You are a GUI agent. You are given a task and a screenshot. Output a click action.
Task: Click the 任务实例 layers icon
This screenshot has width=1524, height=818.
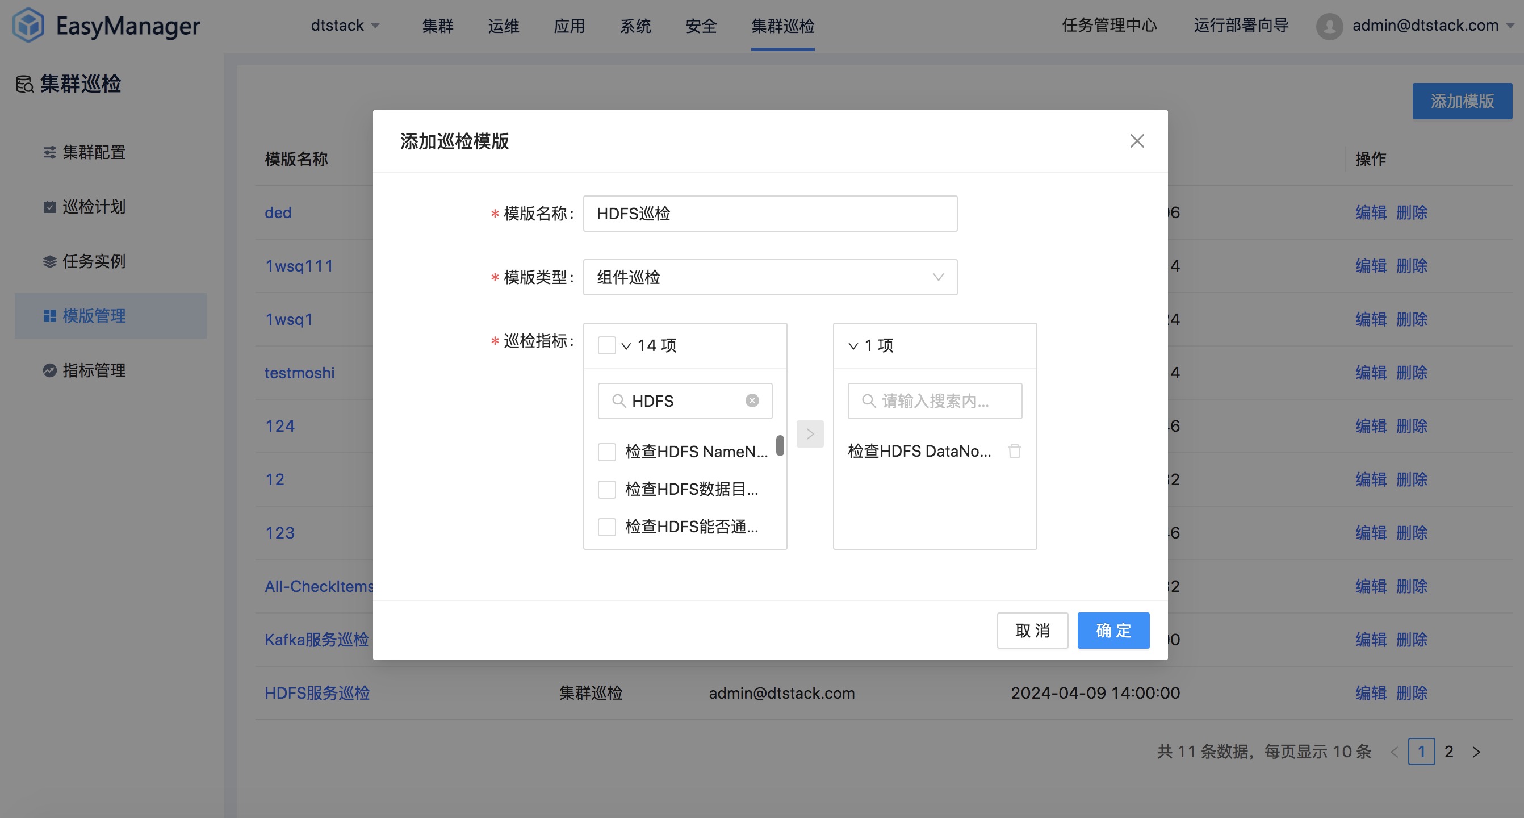pyautogui.click(x=50, y=262)
